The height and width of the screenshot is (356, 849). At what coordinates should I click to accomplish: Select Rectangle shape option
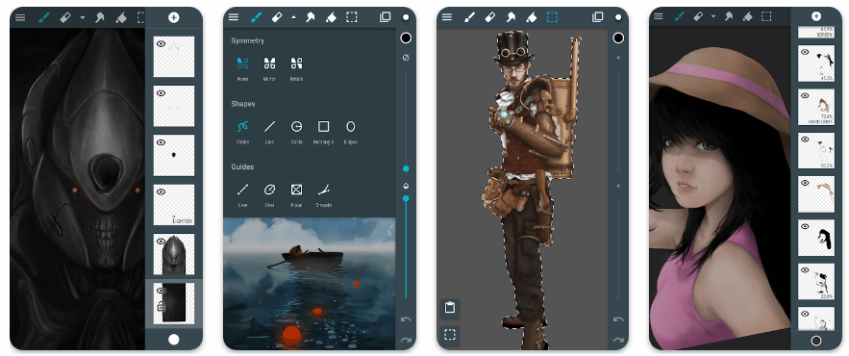[323, 132]
